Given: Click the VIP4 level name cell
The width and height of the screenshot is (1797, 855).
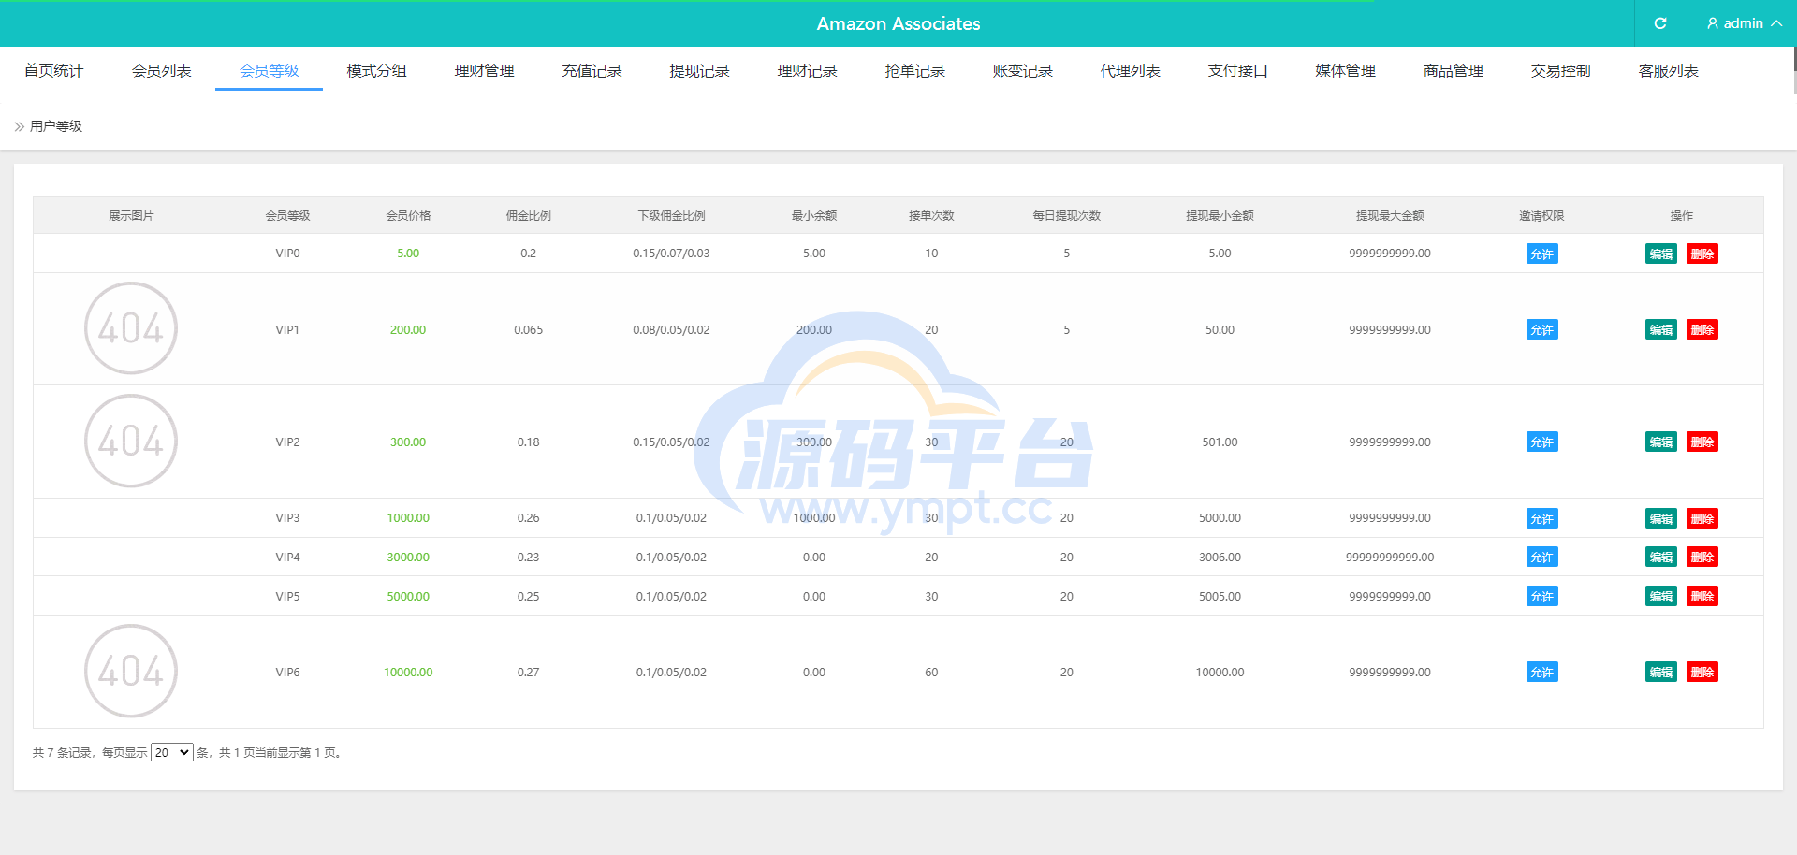Looking at the screenshot, I should pos(287,558).
